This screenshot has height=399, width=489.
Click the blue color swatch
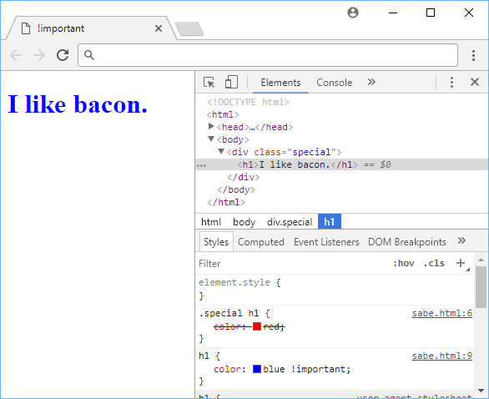(x=257, y=369)
